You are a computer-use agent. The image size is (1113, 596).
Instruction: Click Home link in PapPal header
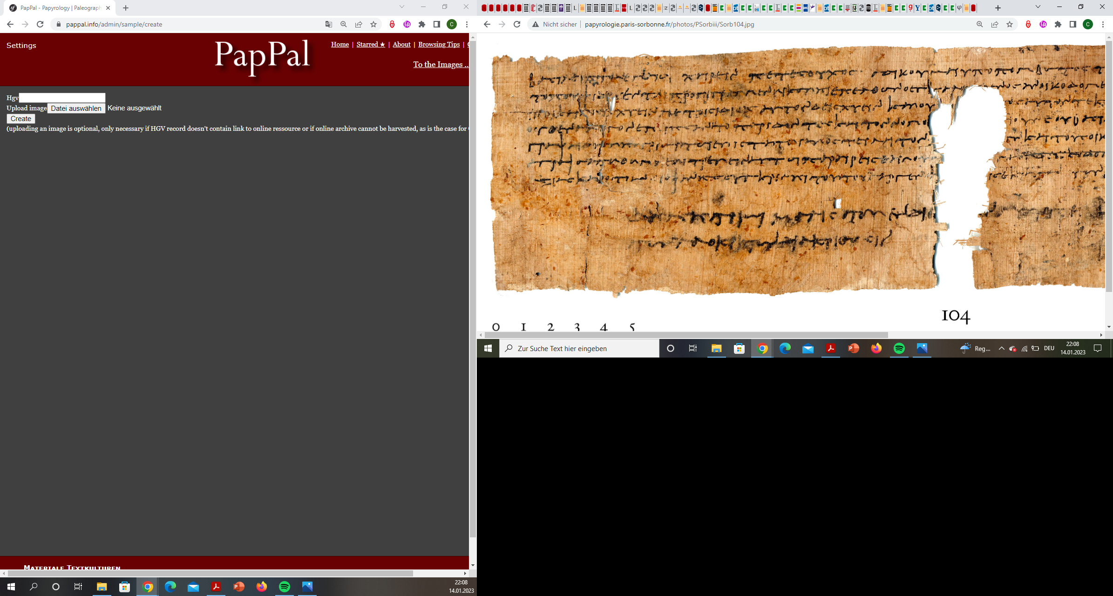[x=340, y=44]
